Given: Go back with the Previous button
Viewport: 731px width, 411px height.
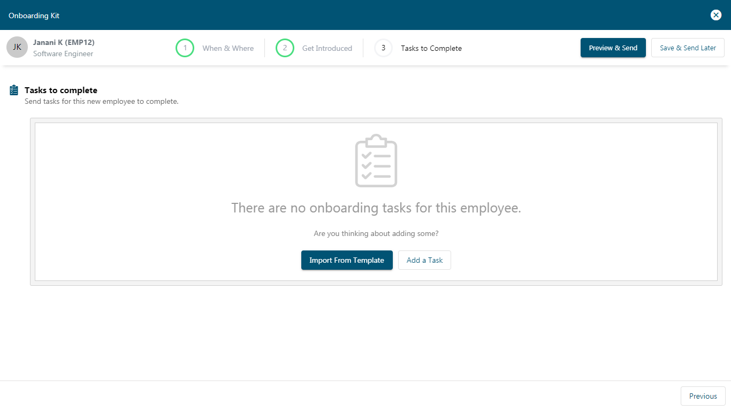Looking at the screenshot, I should (x=703, y=396).
